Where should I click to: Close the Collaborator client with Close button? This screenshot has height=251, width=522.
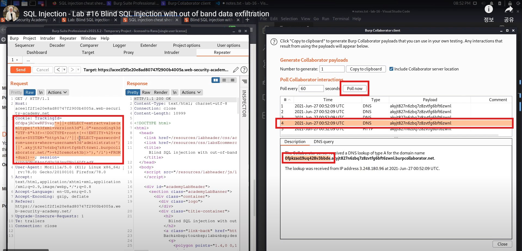(502, 244)
